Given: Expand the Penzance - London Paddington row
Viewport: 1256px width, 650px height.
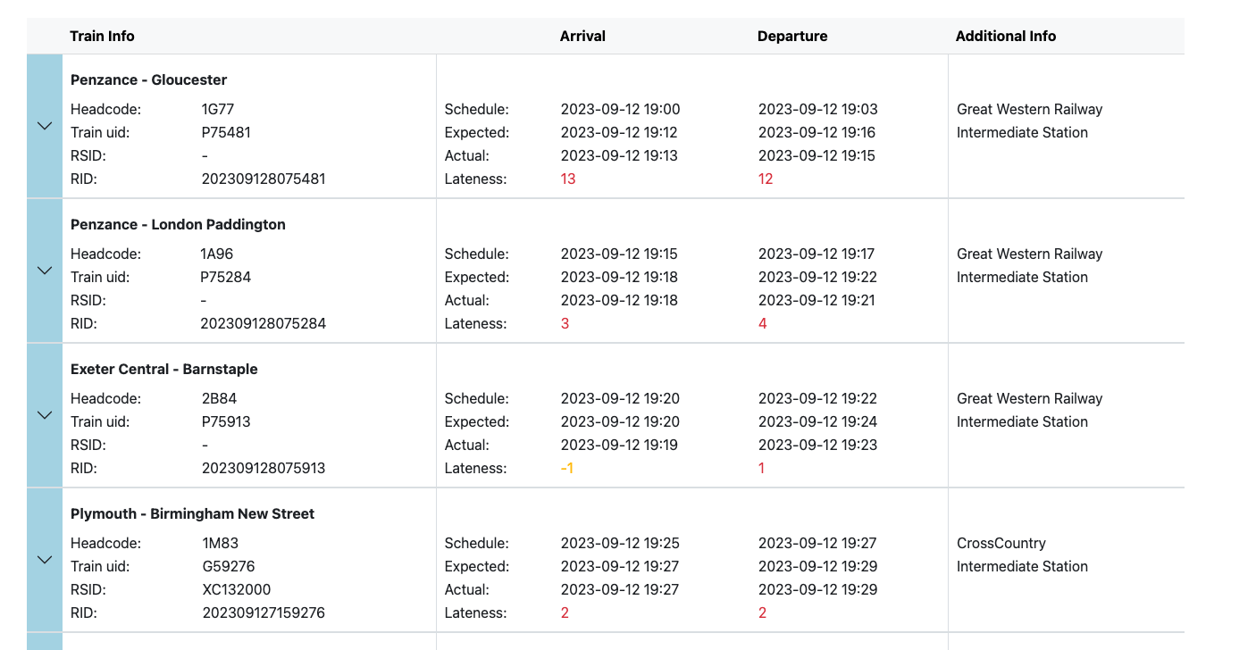Looking at the screenshot, I should [x=45, y=271].
